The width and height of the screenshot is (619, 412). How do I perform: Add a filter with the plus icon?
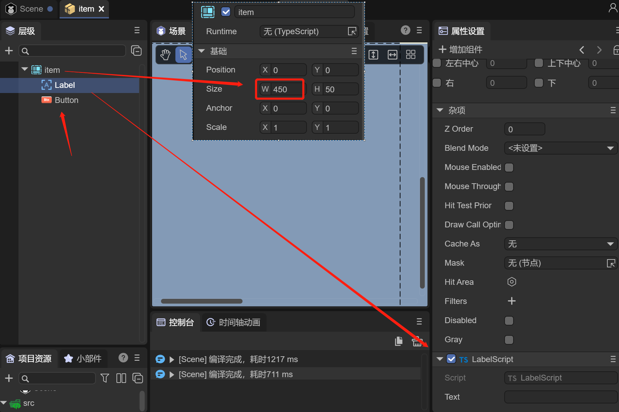click(x=511, y=301)
